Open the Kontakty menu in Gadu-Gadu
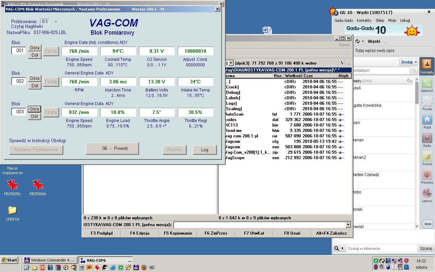This screenshot has height=272, width=435. [x=364, y=20]
